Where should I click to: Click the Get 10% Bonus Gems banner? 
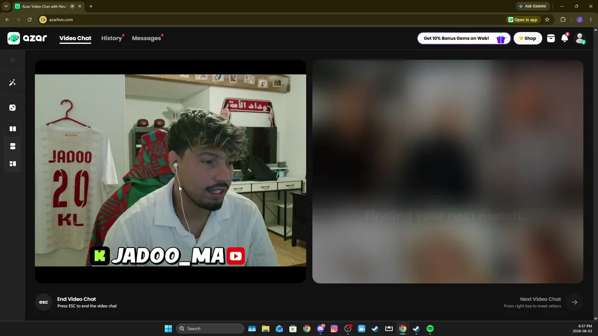(x=463, y=38)
